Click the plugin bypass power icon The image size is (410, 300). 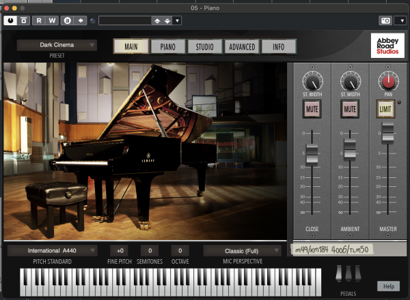point(11,20)
